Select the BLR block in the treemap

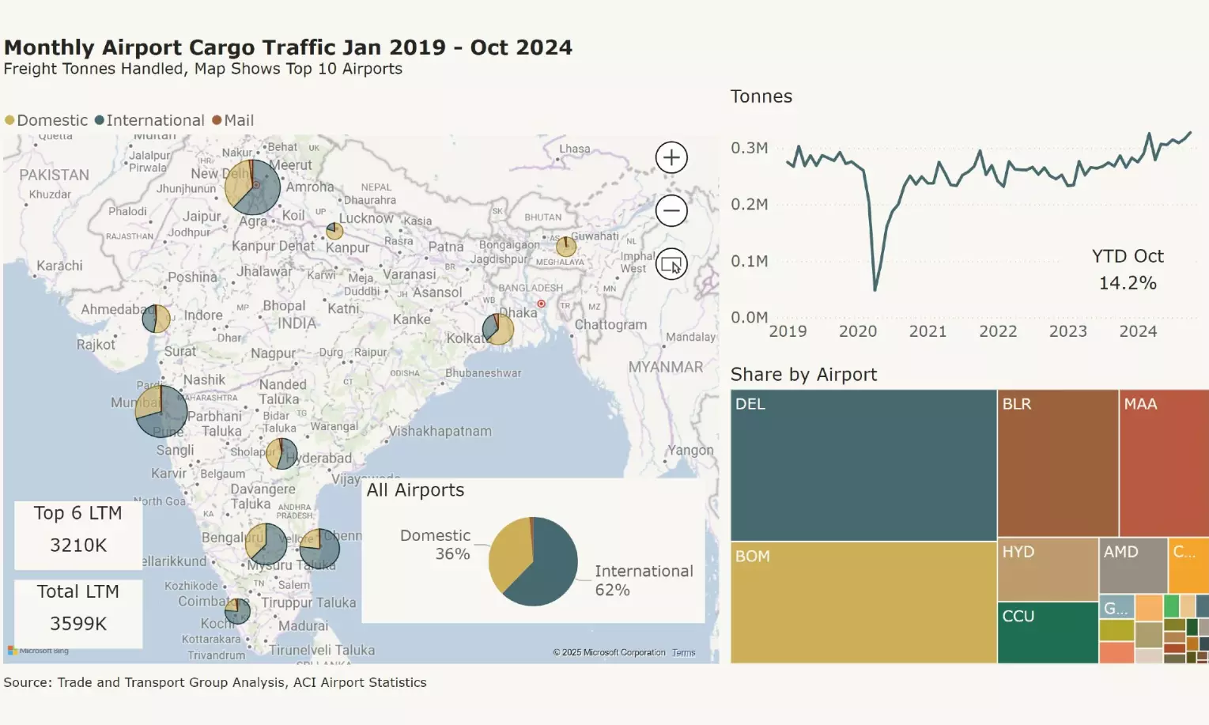coord(1058,463)
